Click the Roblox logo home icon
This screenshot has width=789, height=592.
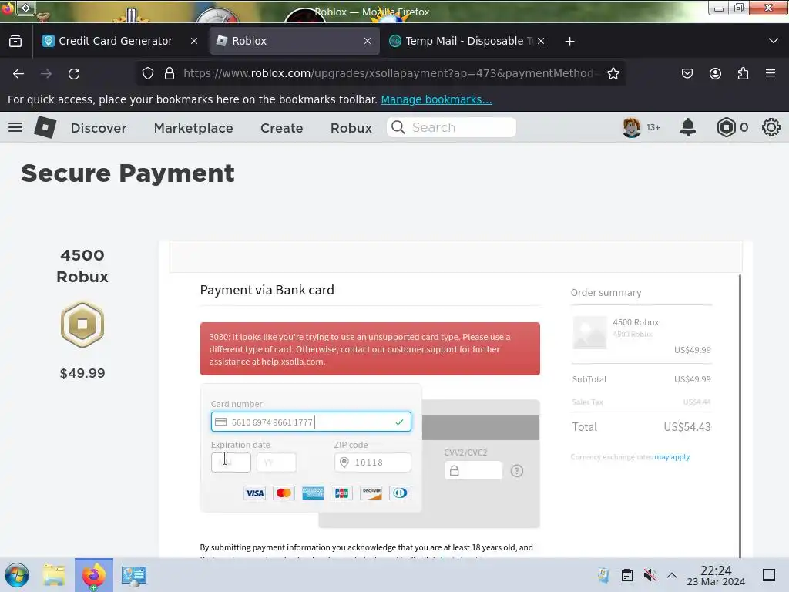[45, 127]
